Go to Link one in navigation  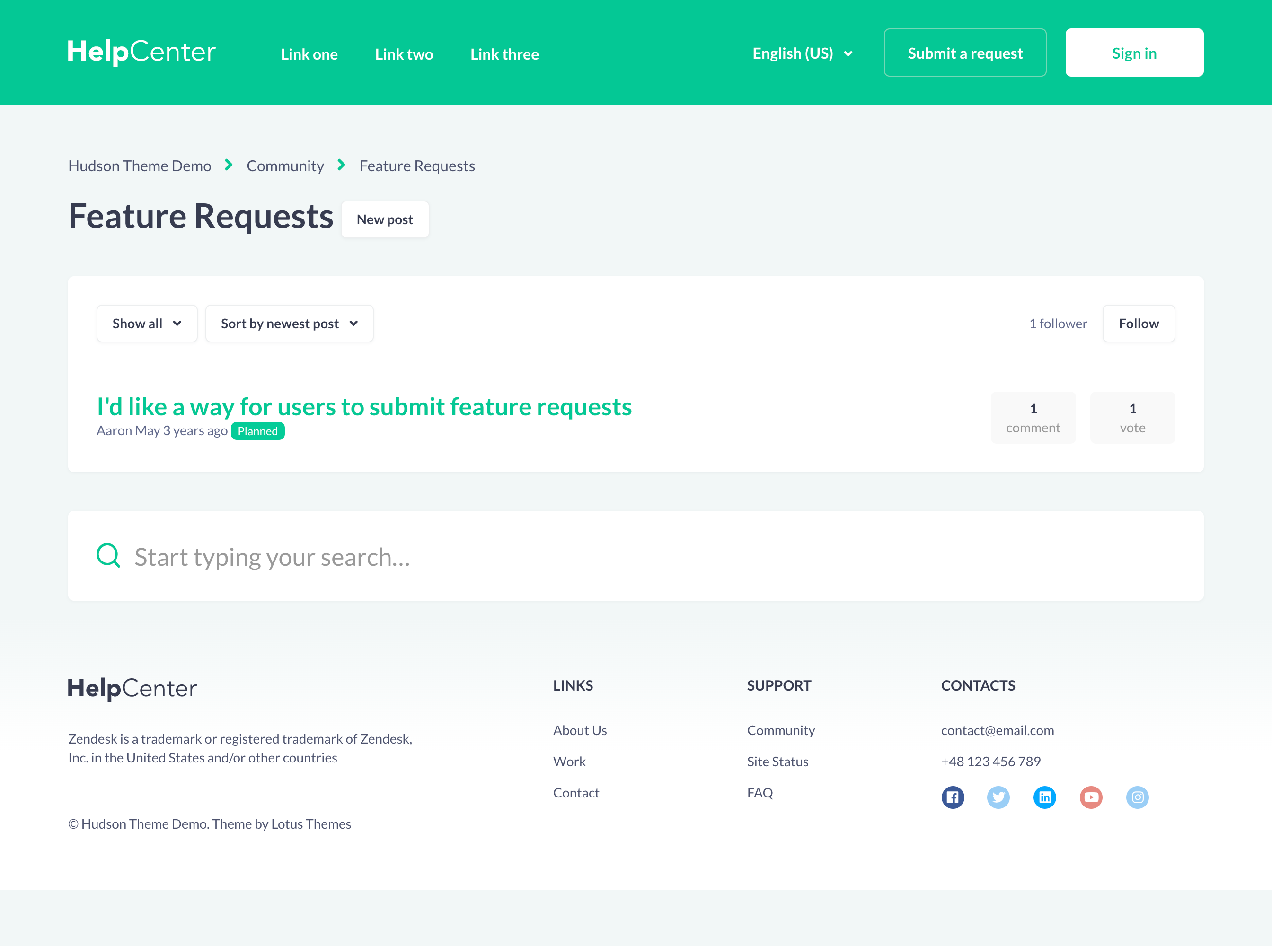tap(309, 54)
